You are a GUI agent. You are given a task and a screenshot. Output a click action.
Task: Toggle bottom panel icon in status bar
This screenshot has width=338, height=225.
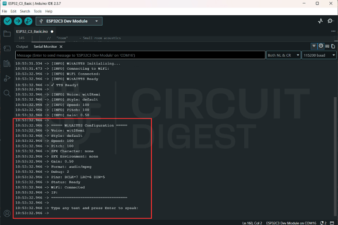(x=332, y=223)
